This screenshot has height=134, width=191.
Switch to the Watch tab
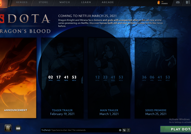pos(64,2)
